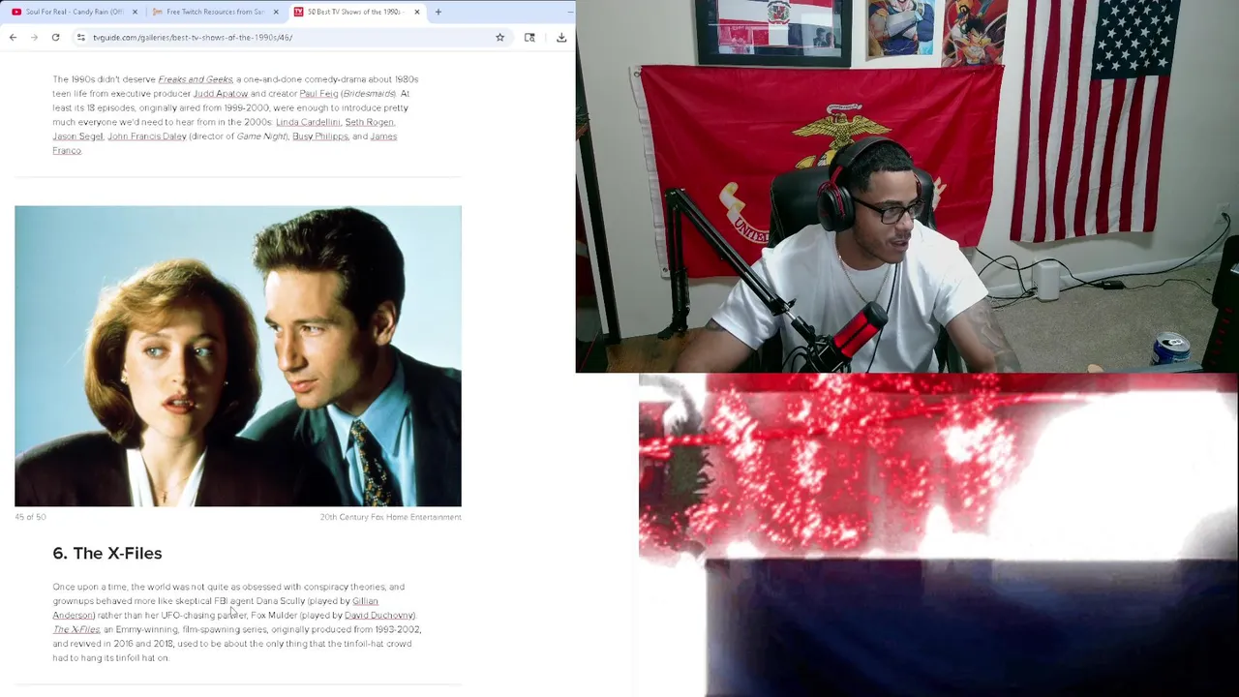Open site information icon in address bar
The width and height of the screenshot is (1239, 697).
pyautogui.click(x=81, y=37)
